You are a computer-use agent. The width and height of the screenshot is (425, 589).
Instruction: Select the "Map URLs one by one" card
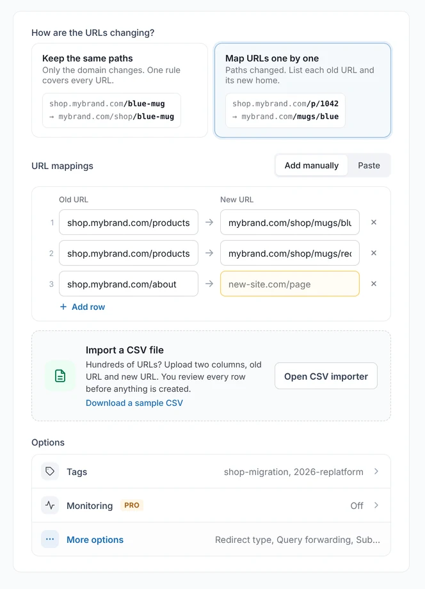point(303,90)
